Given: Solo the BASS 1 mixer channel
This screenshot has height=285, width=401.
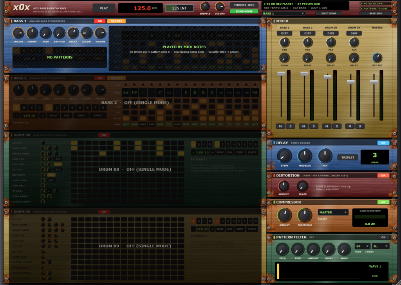Looking at the screenshot, I should [290, 126].
